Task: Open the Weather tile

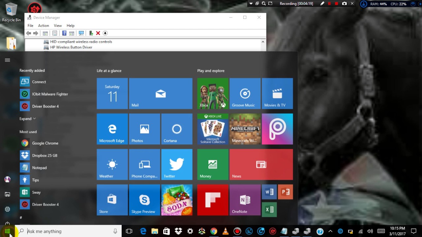Action: pyautogui.click(x=112, y=165)
